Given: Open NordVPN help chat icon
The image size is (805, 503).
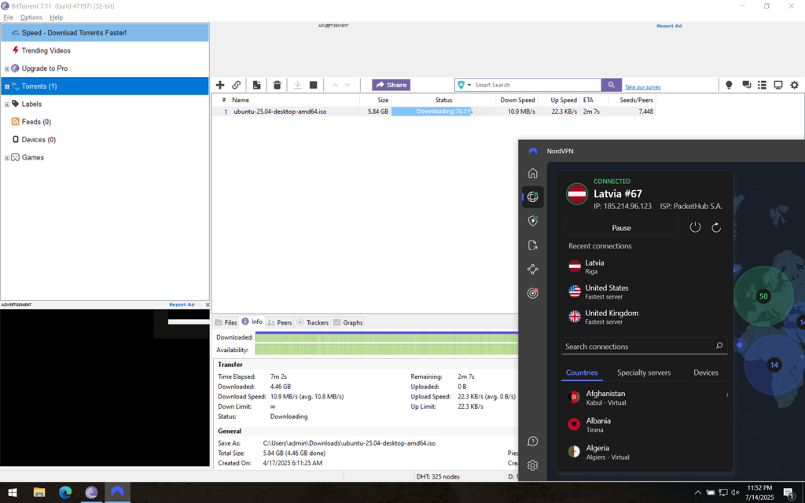Looking at the screenshot, I should pos(533,442).
